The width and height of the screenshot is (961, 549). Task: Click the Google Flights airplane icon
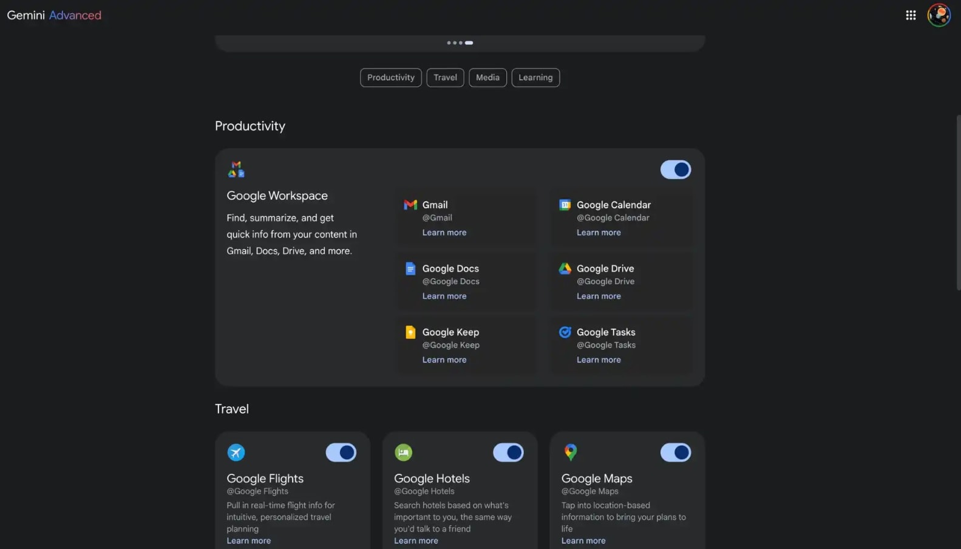coord(236,452)
